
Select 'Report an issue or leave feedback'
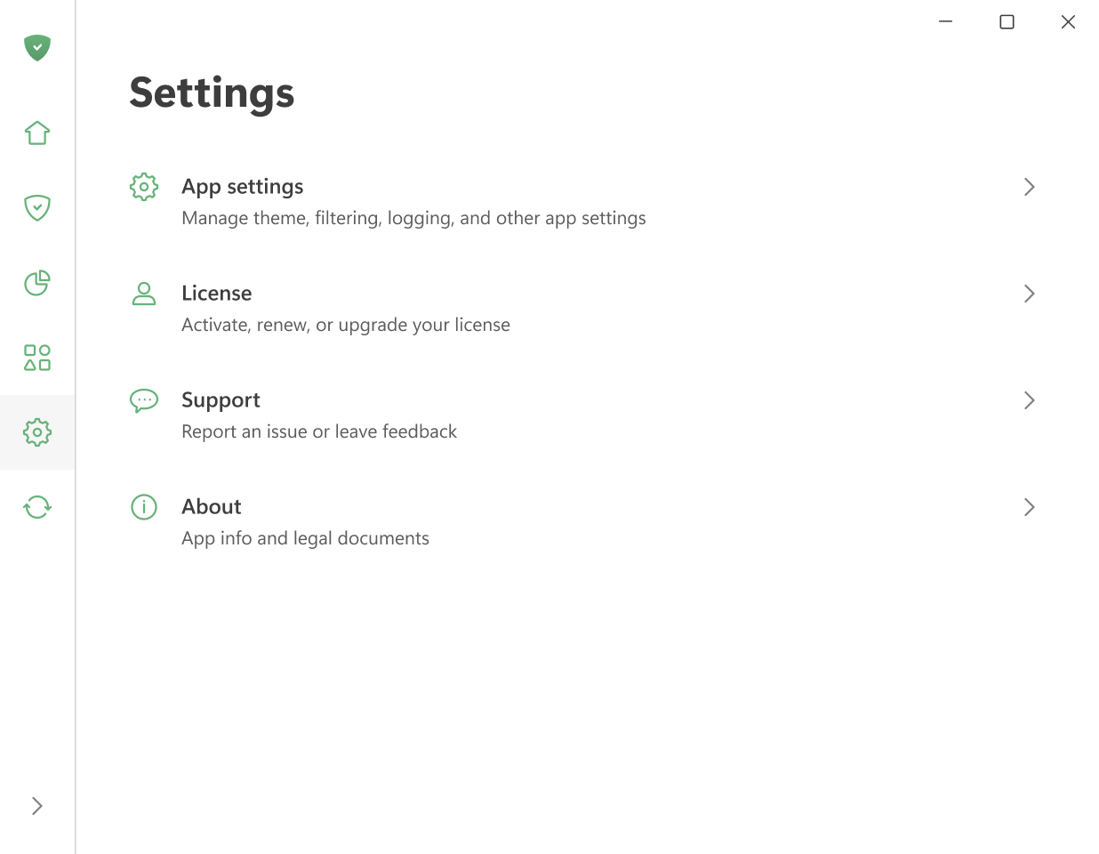tap(319, 431)
